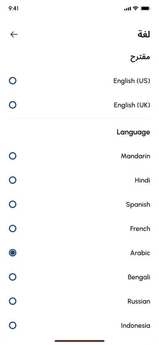The height and width of the screenshot is (345, 159).
Task: Tap the Russian language label
Action: (139, 301)
